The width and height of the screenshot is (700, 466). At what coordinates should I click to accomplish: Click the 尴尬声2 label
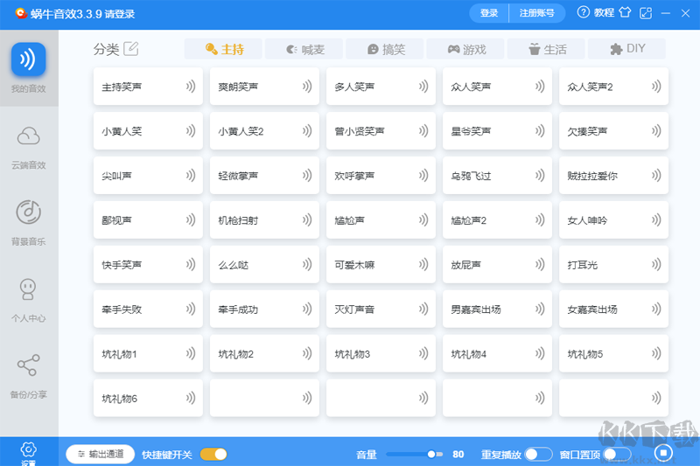469,220
